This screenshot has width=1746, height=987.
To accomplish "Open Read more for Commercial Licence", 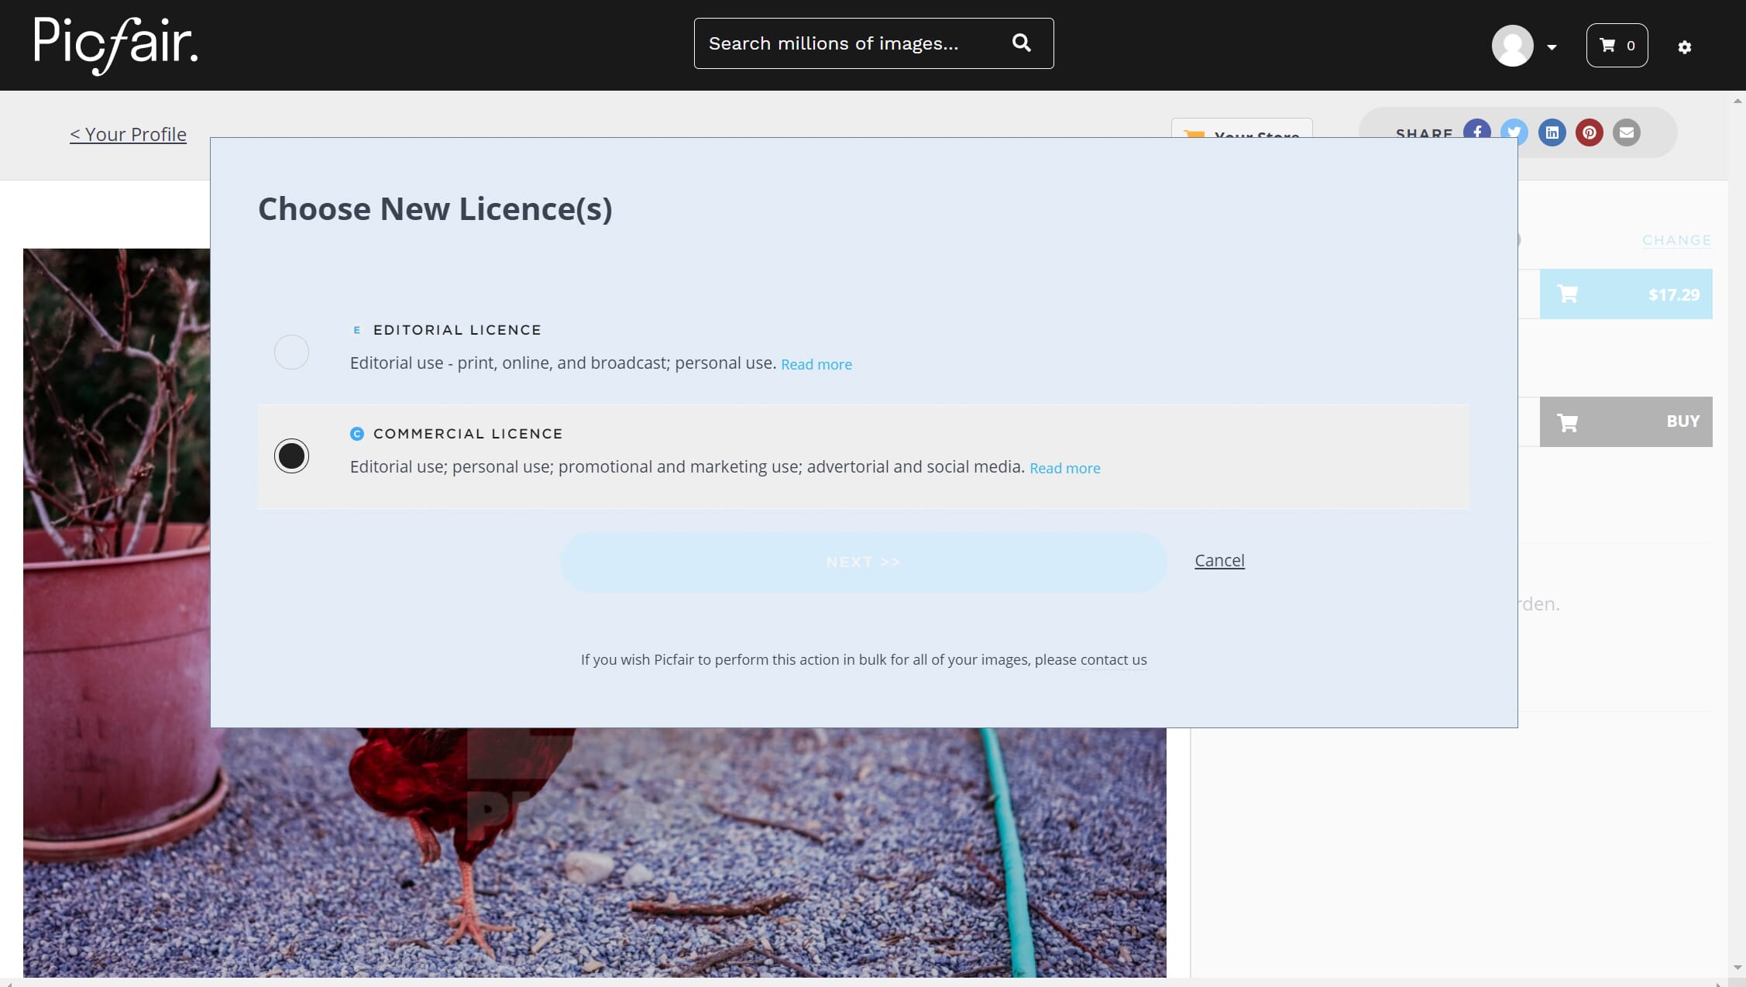I will 1064,468.
